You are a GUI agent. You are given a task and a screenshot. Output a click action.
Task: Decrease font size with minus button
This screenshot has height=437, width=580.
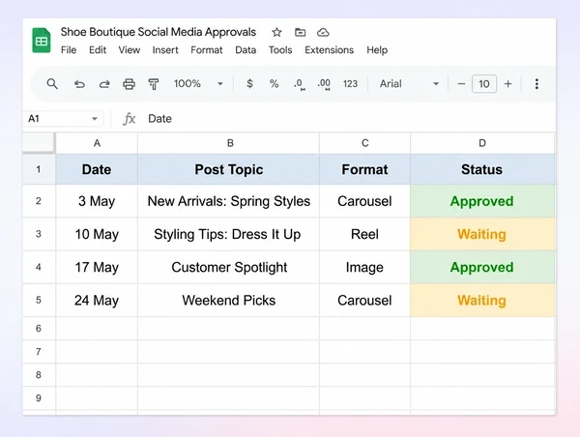(461, 84)
